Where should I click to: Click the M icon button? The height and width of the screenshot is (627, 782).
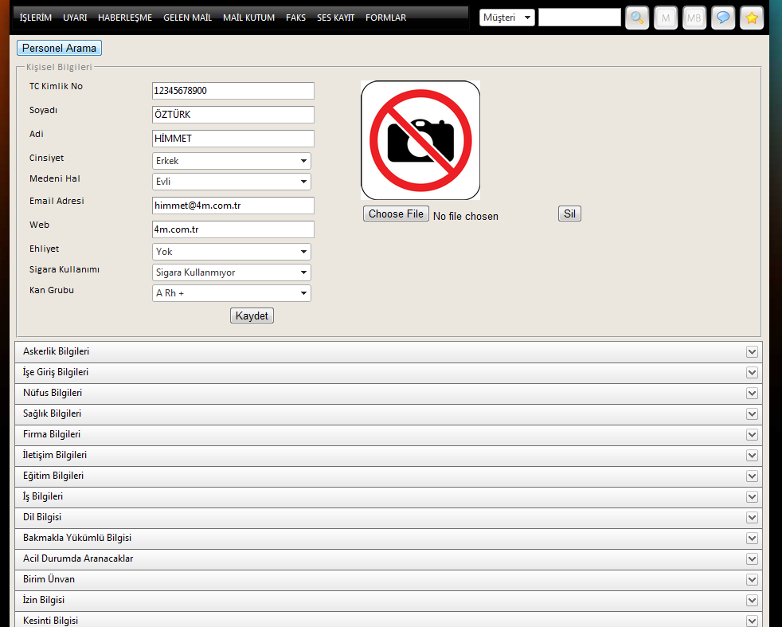click(666, 18)
